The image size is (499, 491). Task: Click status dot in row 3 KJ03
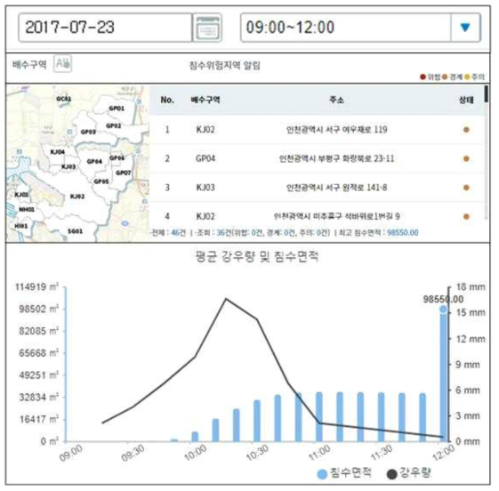point(466,188)
